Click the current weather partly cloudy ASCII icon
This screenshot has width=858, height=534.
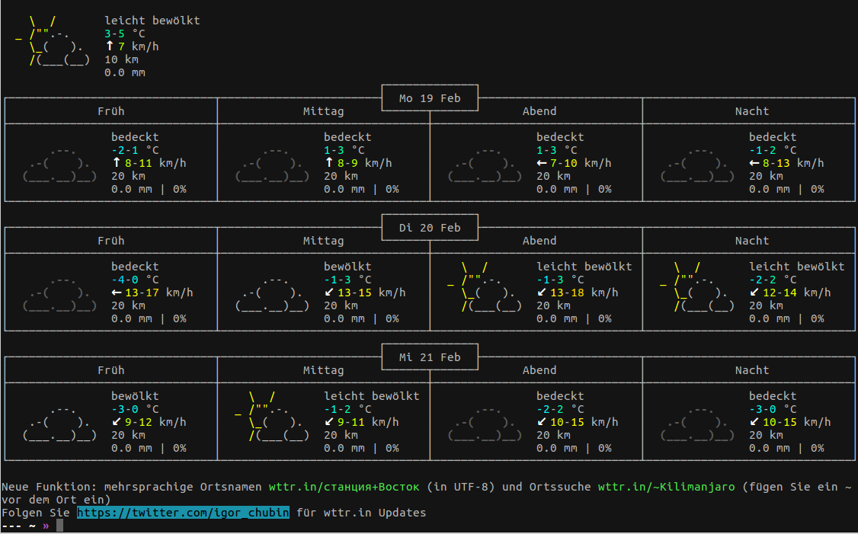pyautogui.click(x=53, y=40)
